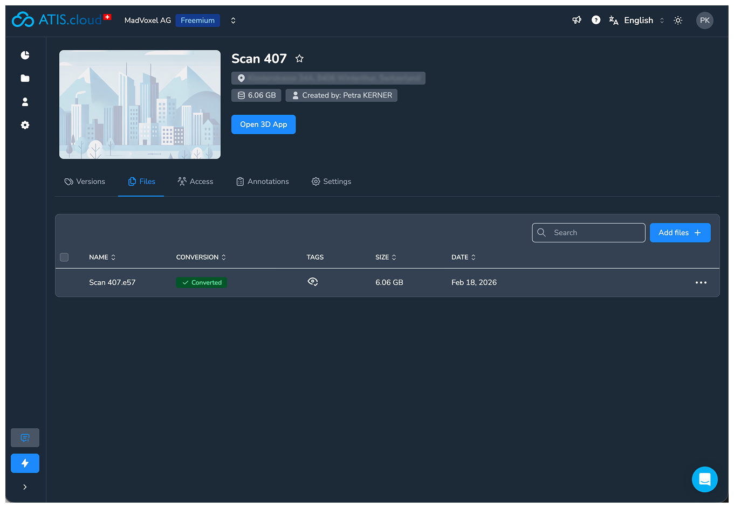Open the folder projects icon in sidebar
The image size is (734, 508).
(25, 79)
